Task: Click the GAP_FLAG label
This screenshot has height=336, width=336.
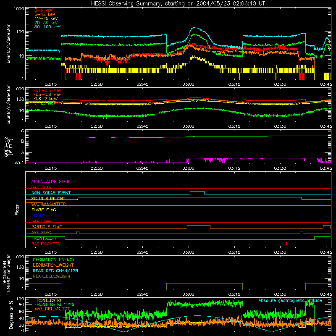Action: 41,187
